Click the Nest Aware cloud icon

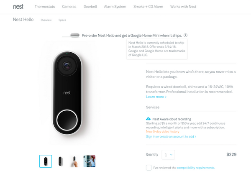(x=148, y=119)
